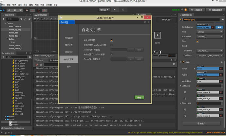Toggle Login component enabled checkbox

(x=183, y=62)
